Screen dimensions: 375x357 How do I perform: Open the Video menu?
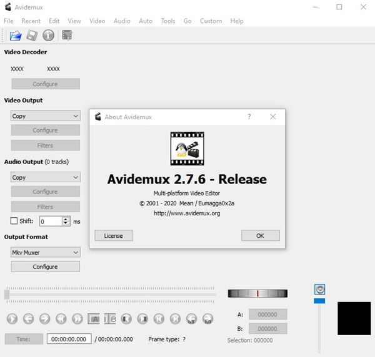[x=97, y=21]
